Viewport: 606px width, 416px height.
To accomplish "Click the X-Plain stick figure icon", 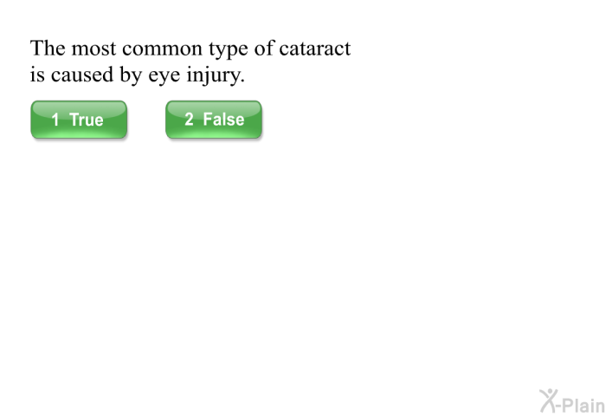I will point(549,401).
